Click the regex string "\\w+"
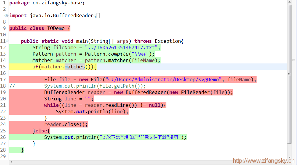Screen dimensions: 297x165 point(140,54)
